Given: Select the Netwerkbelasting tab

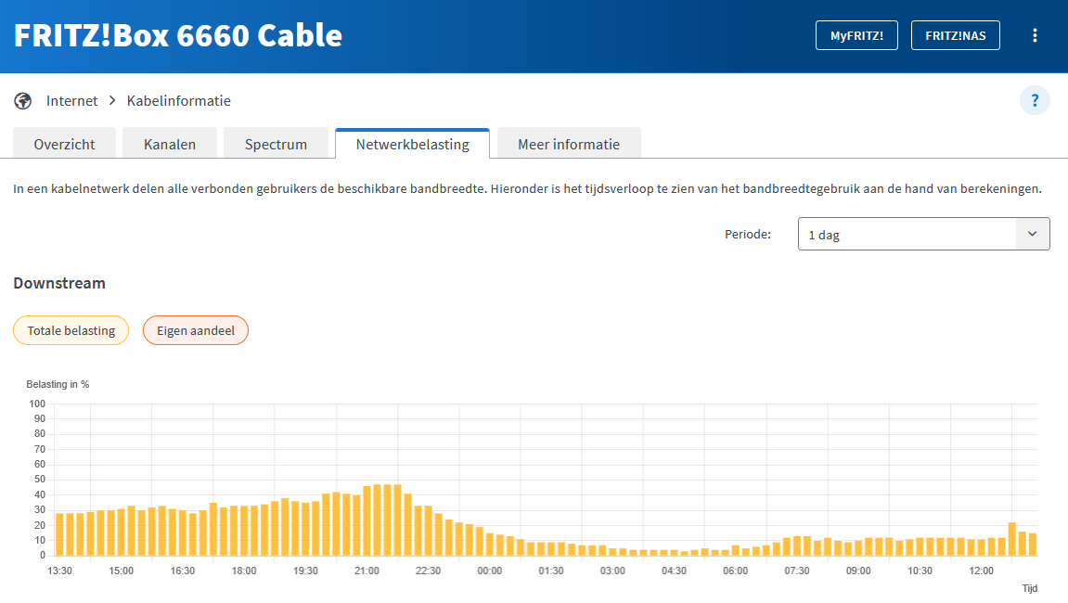Looking at the screenshot, I should (x=412, y=144).
